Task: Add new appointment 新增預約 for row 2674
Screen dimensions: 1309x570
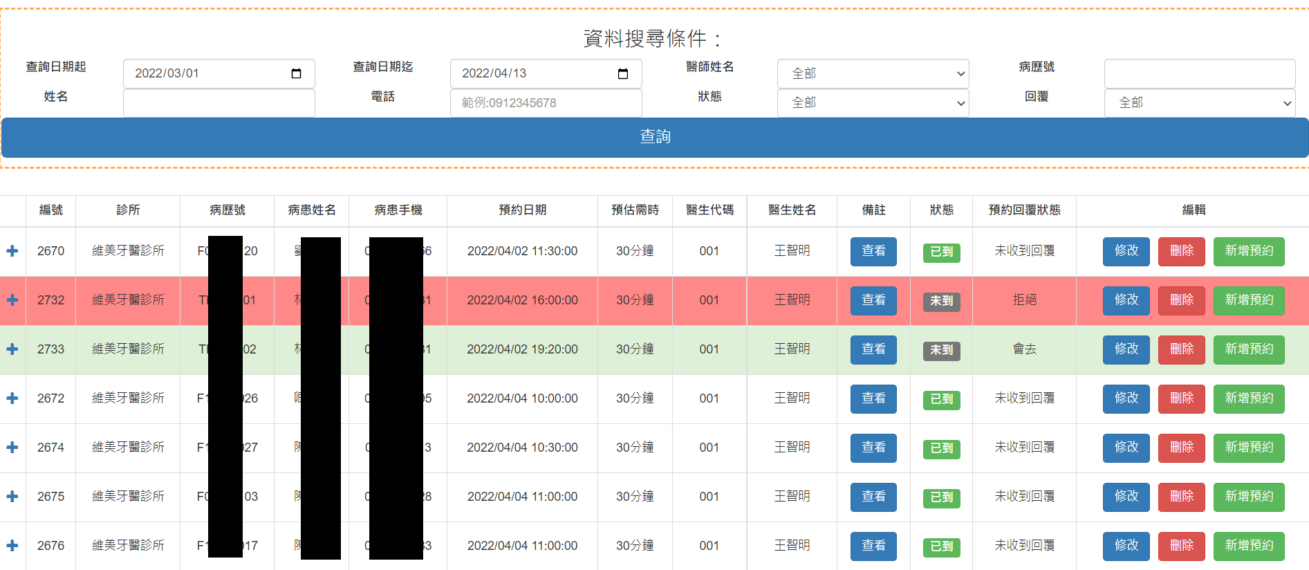Action: [x=1249, y=448]
